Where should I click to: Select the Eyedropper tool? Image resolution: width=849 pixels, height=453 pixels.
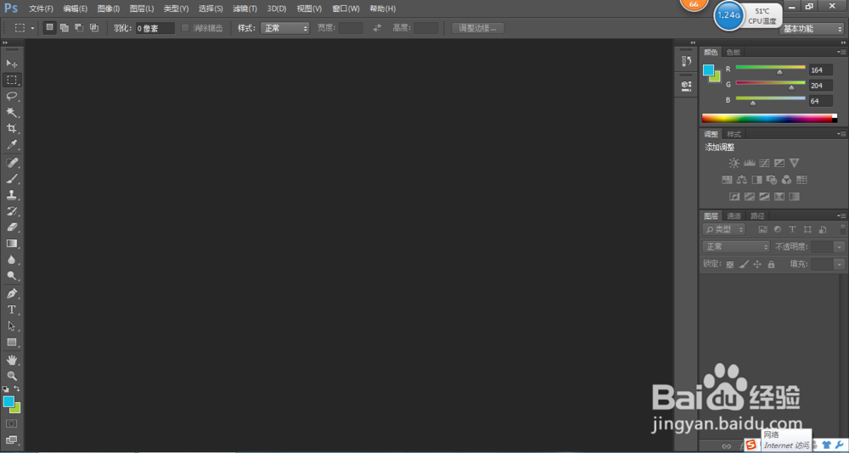click(x=12, y=144)
